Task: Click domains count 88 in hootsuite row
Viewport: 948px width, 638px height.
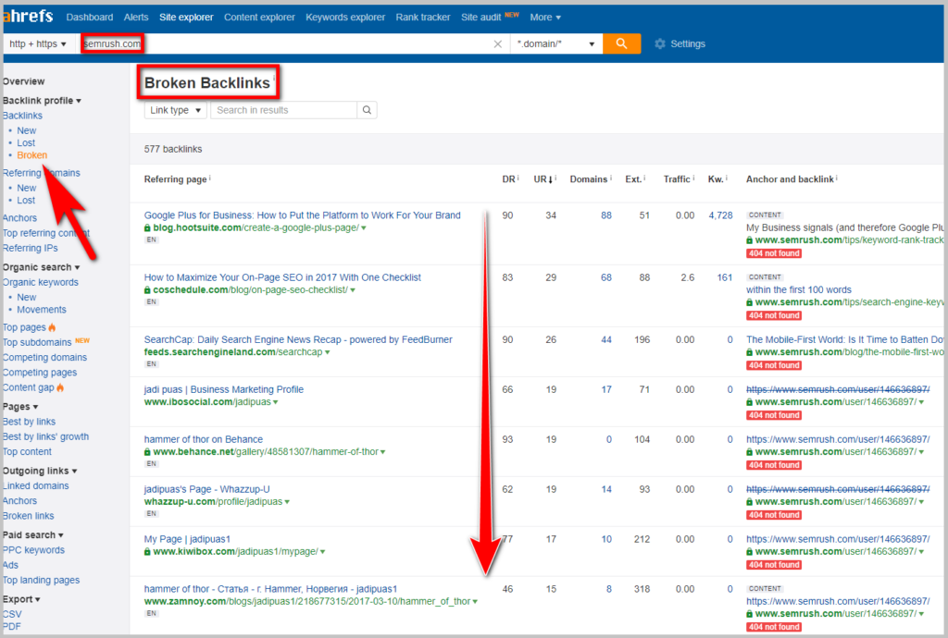Action: 606,215
